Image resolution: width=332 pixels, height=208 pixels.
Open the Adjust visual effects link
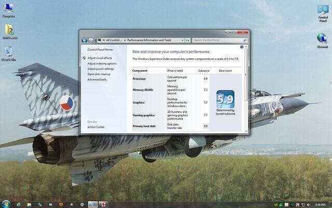coord(100,58)
